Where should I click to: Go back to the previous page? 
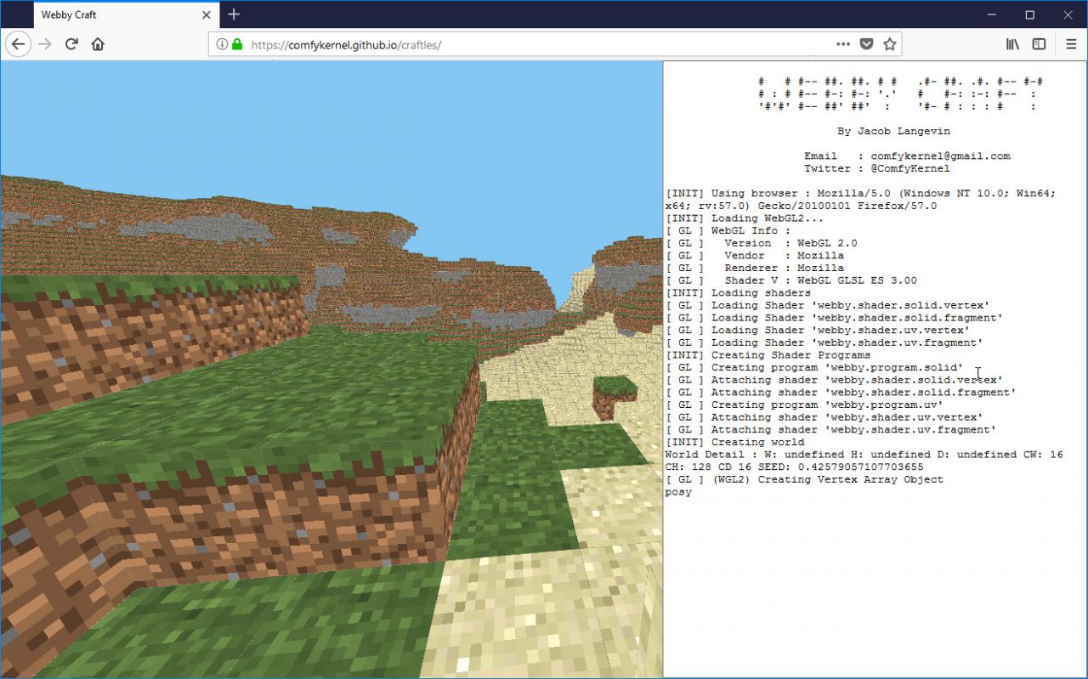pos(18,43)
